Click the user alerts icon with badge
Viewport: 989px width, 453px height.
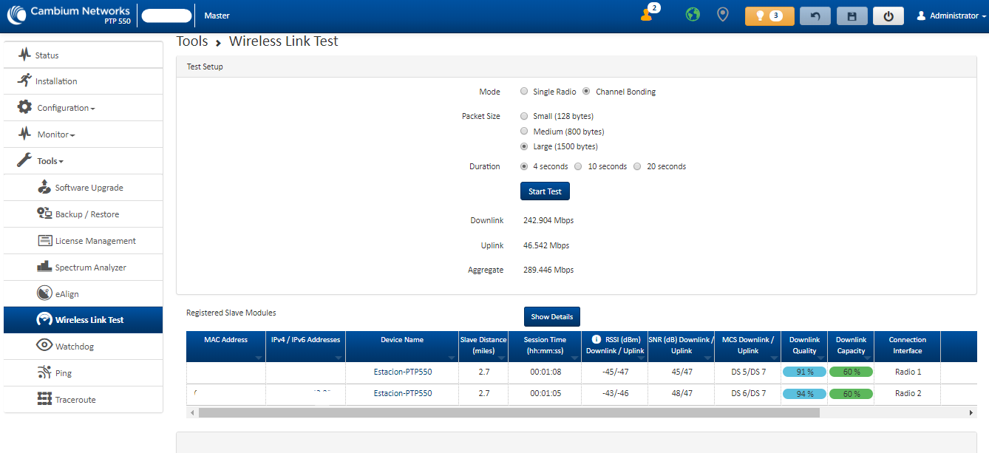[x=648, y=15]
